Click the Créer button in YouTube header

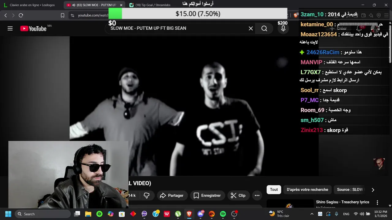pyautogui.click(x=339, y=28)
